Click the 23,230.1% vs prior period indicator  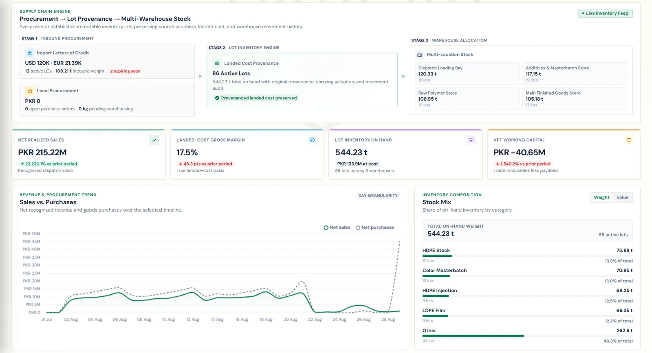tap(48, 164)
